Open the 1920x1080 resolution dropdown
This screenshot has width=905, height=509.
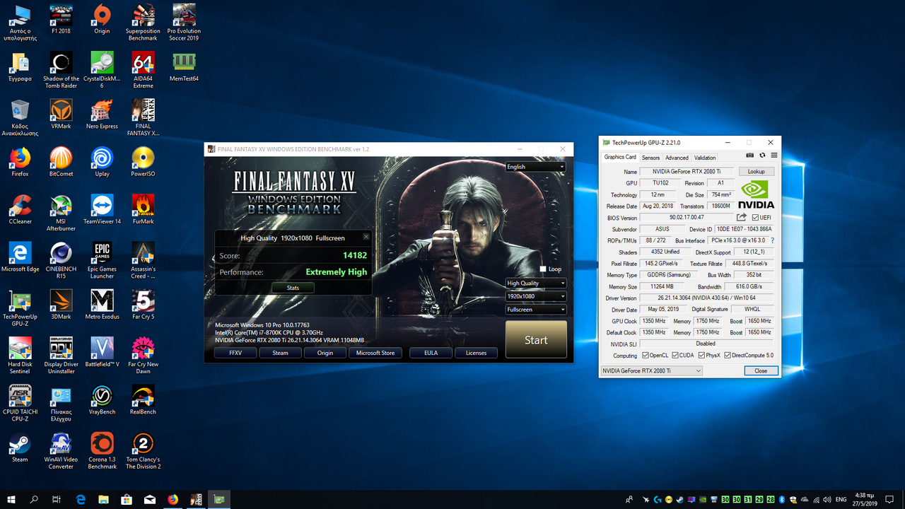pos(536,296)
